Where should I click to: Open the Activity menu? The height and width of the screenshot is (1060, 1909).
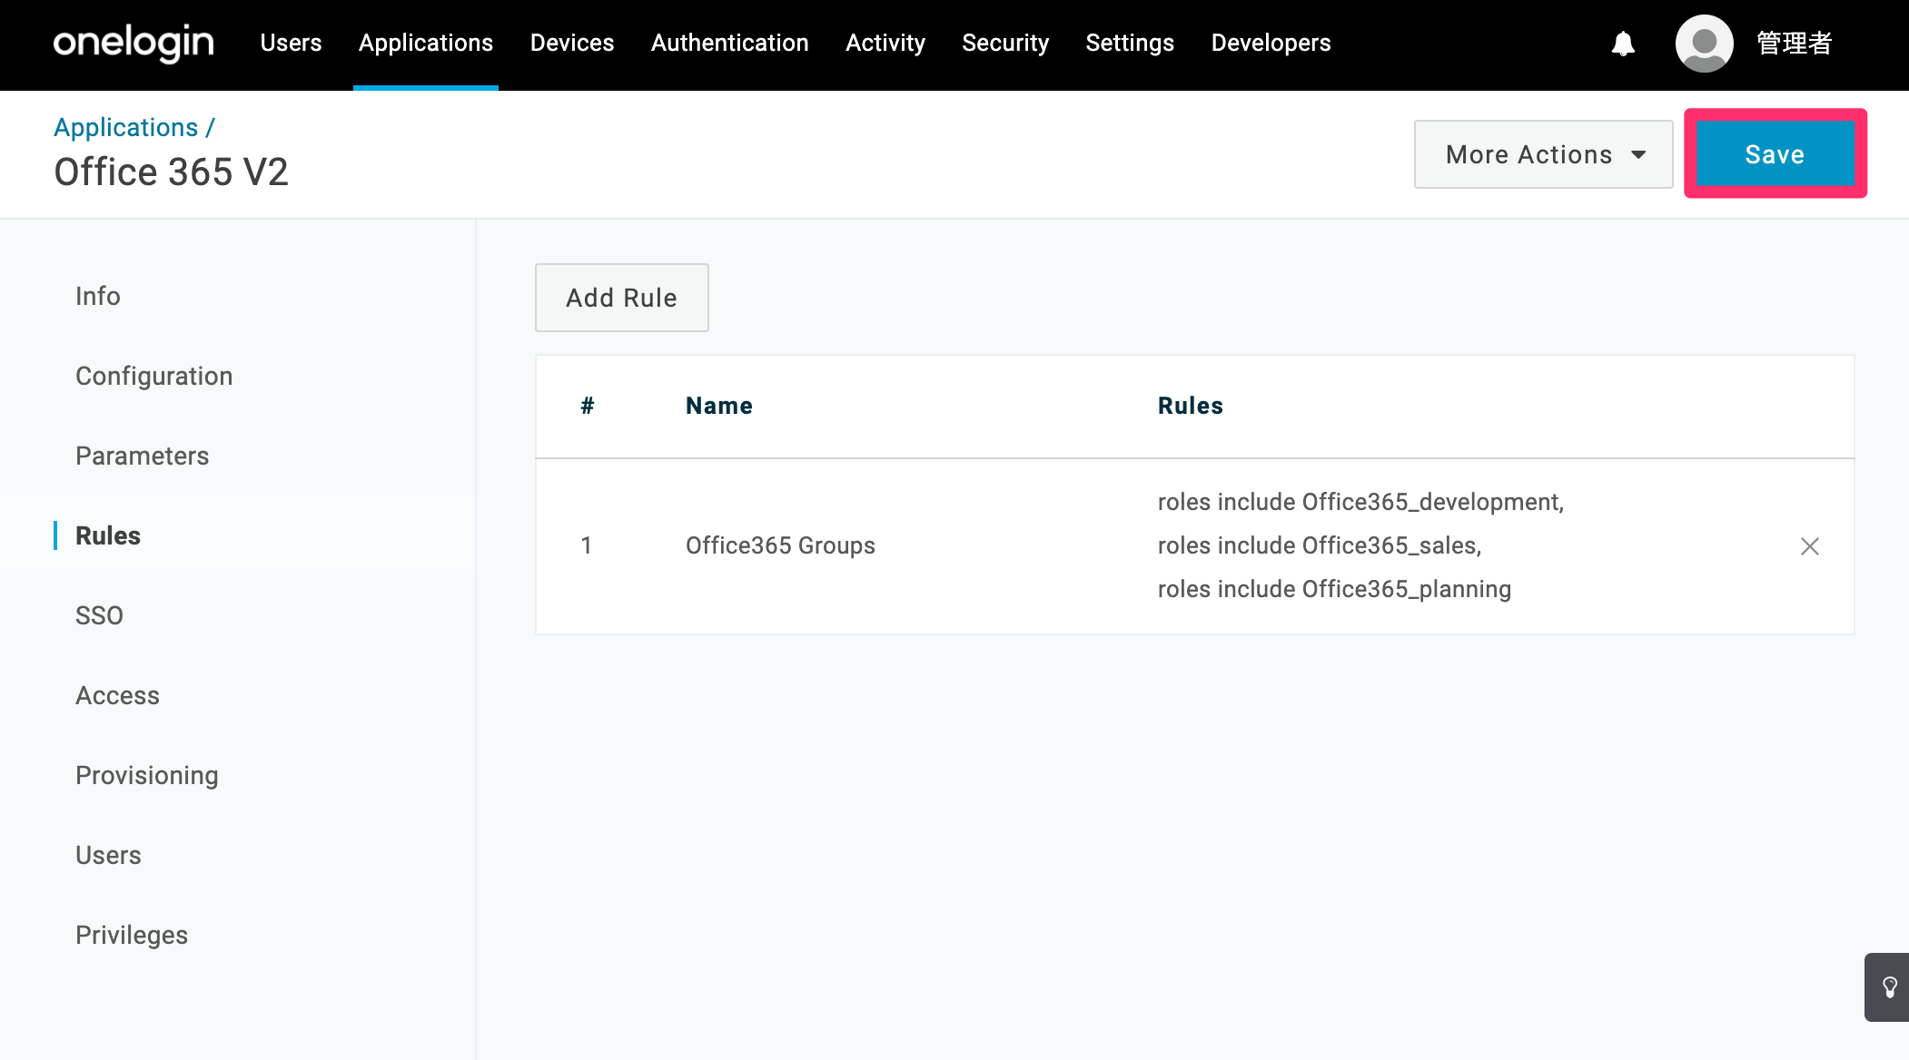coord(885,43)
